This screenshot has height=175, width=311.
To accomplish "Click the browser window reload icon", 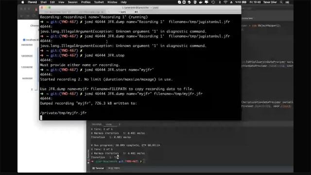I will [x=34, y=16].
